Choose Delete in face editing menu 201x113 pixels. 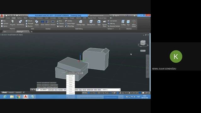point(71,87)
